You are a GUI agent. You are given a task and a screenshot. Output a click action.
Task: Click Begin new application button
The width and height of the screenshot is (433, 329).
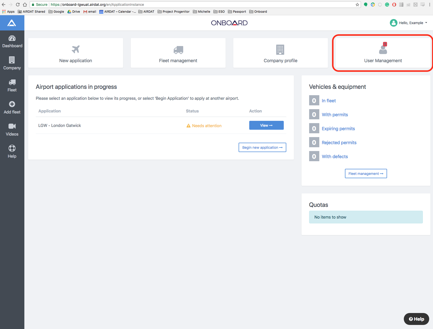[x=262, y=147]
